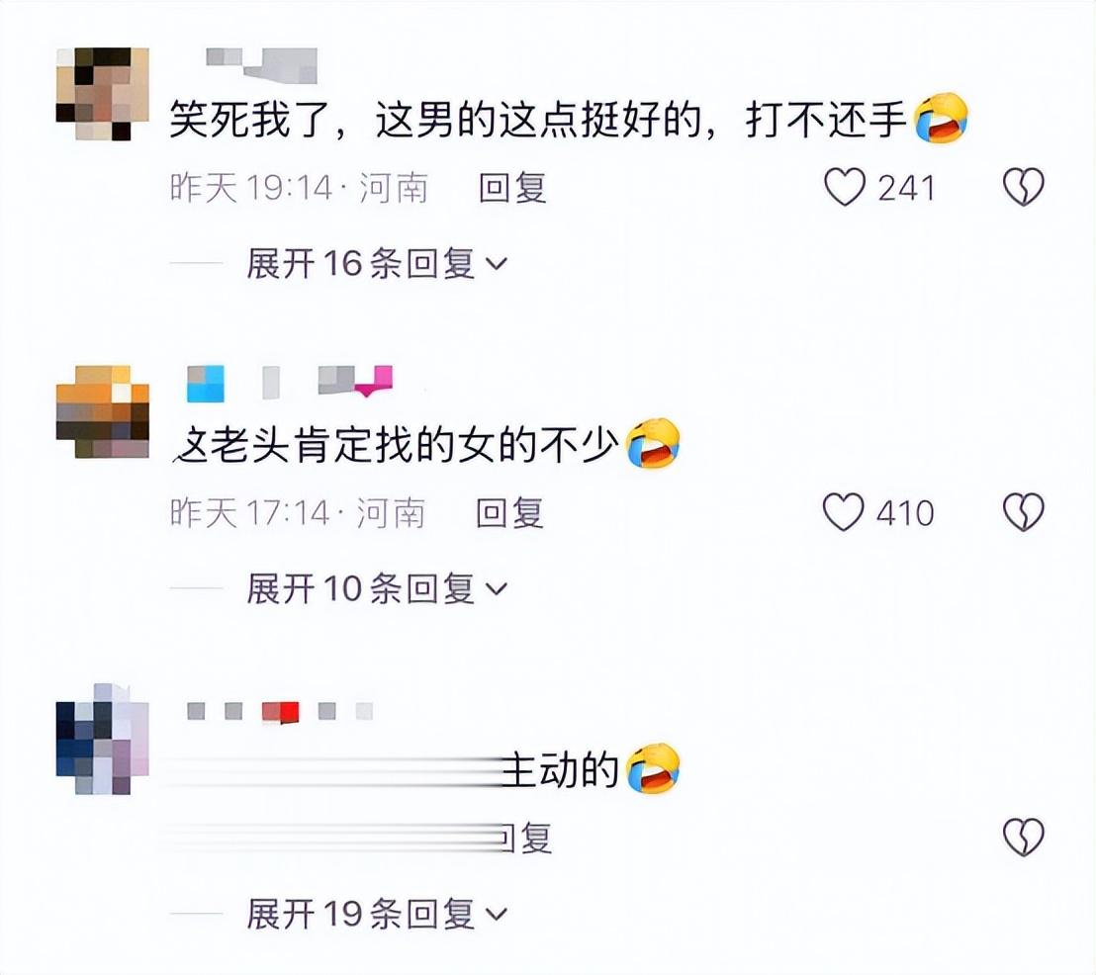Open the first commenter's blurred username

[262, 64]
